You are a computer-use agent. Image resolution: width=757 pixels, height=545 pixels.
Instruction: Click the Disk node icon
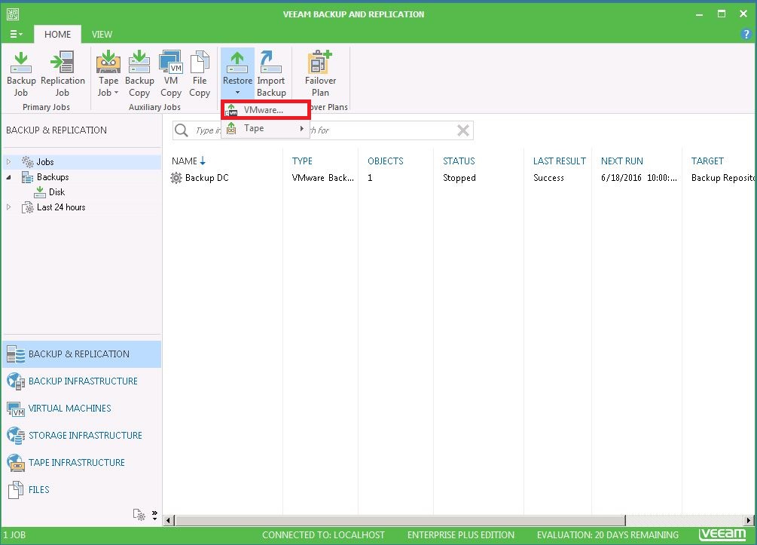[x=40, y=192]
